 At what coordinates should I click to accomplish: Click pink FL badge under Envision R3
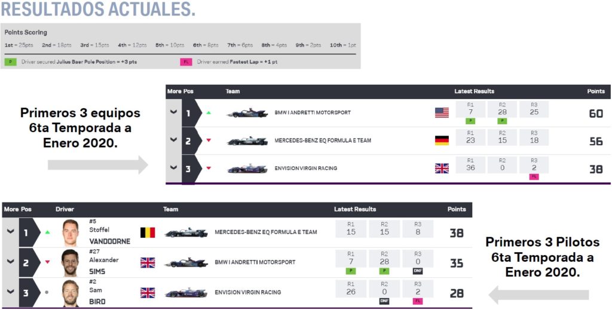coord(534,177)
